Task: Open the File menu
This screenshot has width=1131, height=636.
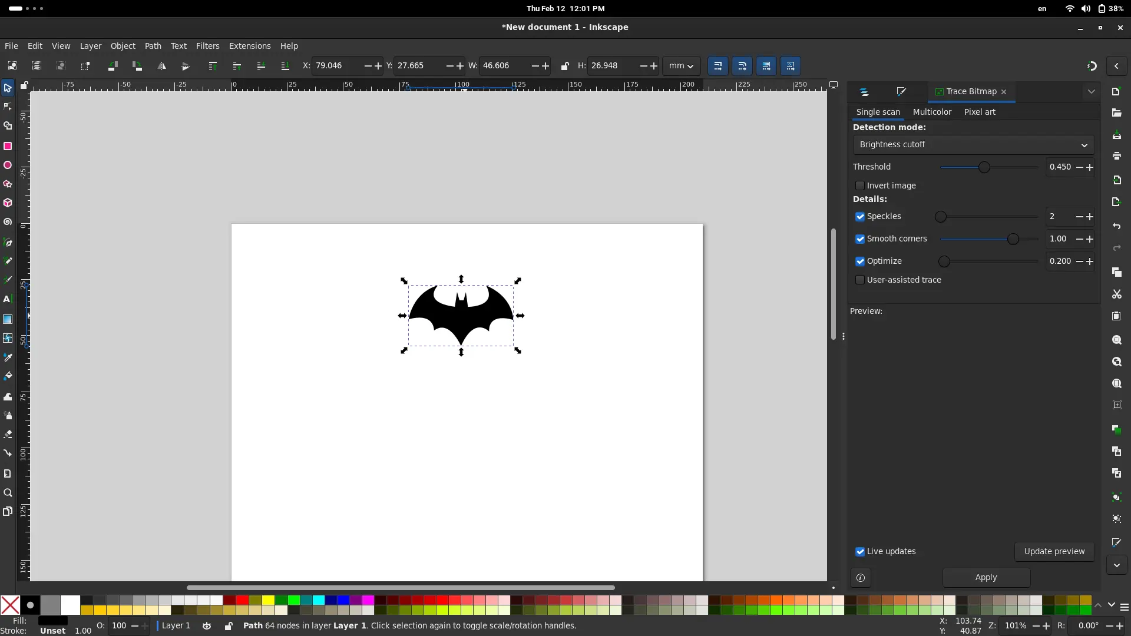Action: pyautogui.click(x=11, y=46)
